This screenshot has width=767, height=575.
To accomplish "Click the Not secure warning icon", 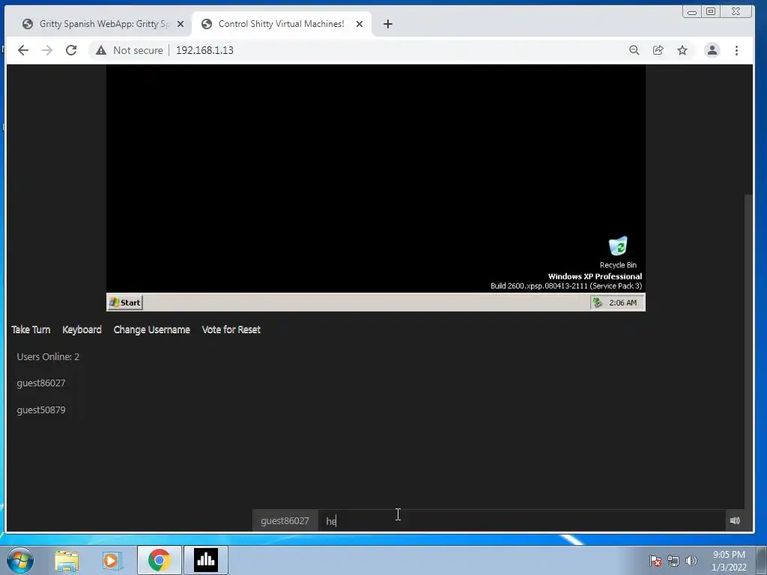I will 101,50.
